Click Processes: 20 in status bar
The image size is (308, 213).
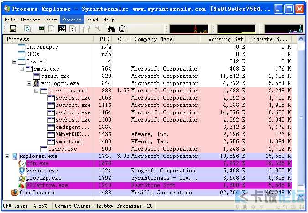coord(135,206)
